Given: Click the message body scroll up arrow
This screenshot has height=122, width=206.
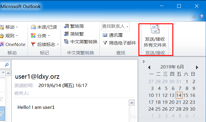Looking at the screenshot, I should 132,103.
